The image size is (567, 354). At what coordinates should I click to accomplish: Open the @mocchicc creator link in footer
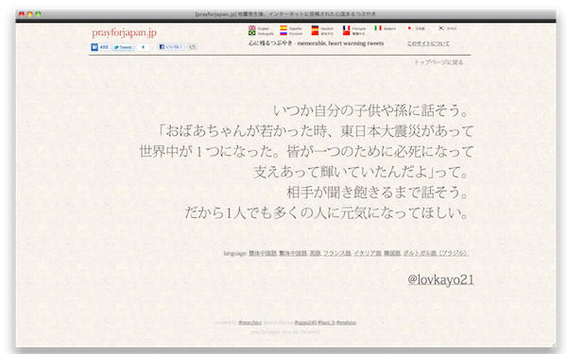pyautogui.click(x=249, y=322)
